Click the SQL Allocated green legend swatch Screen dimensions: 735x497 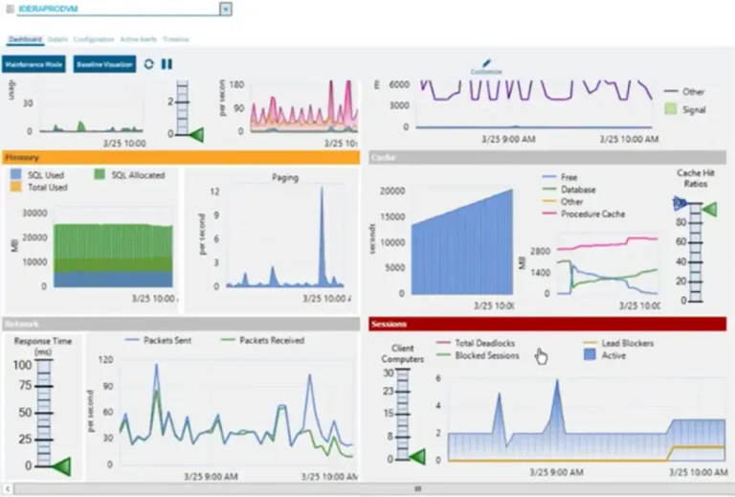(100, 174)
